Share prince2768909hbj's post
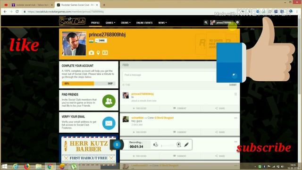Screen dimensions: 302x170 point(220,108)
